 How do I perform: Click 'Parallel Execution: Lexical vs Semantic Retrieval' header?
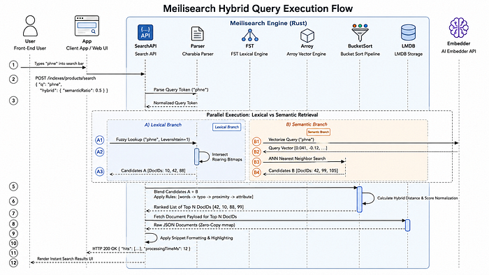point(262,114)
